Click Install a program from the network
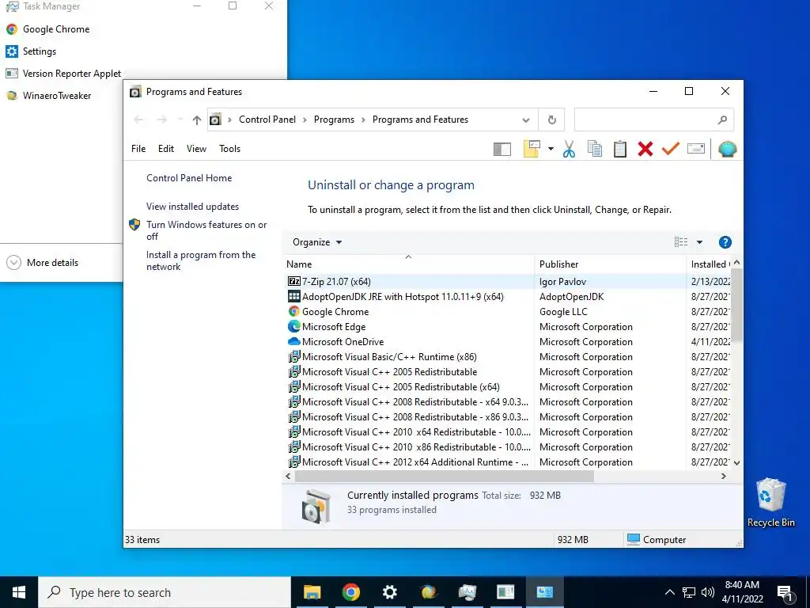 point(201,260)
